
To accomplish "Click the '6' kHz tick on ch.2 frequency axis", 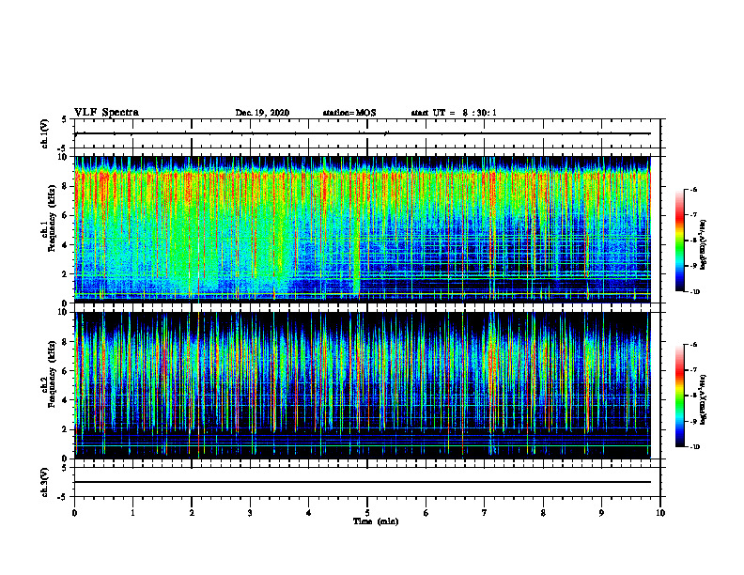I will [65, 371].
